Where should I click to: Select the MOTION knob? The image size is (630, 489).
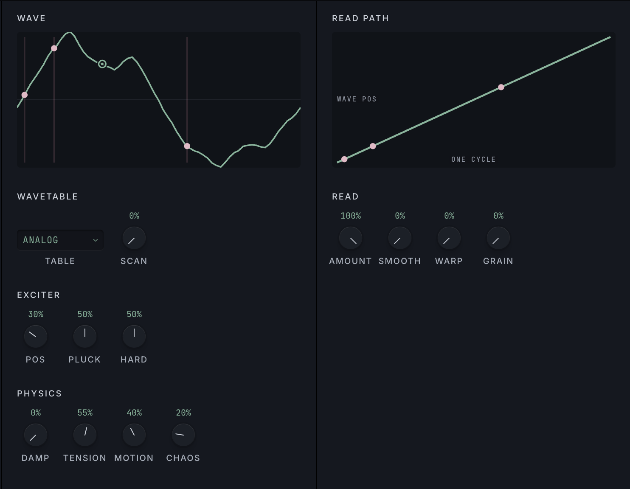point(134,435)
